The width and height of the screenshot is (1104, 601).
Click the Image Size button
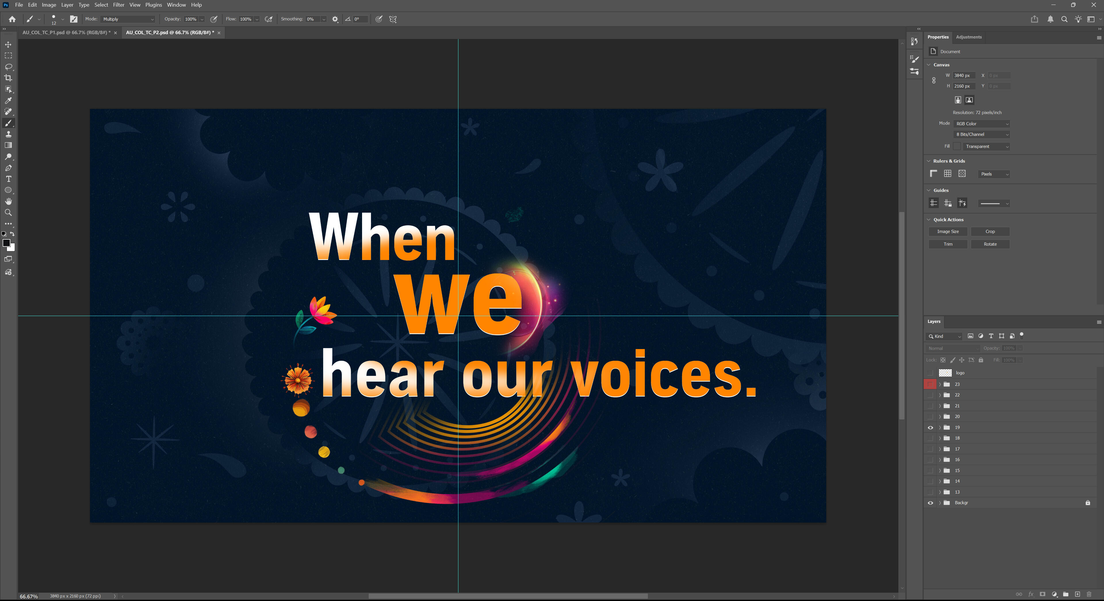tap(948, 232)
